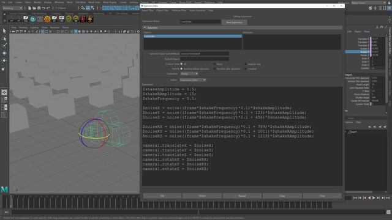
Task: Click the Maya logo icon
Action: [4, 190]
